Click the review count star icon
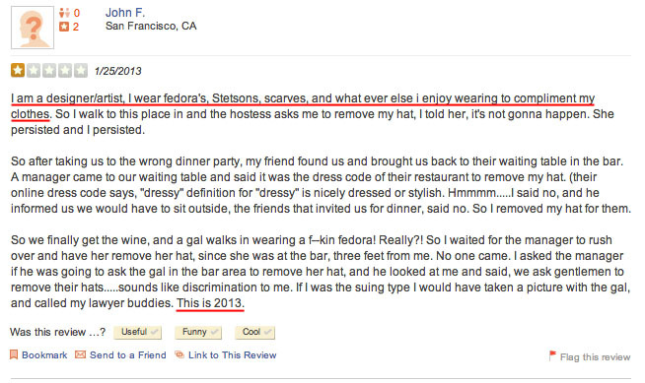The image size is (645, 383). pos(64,27)
